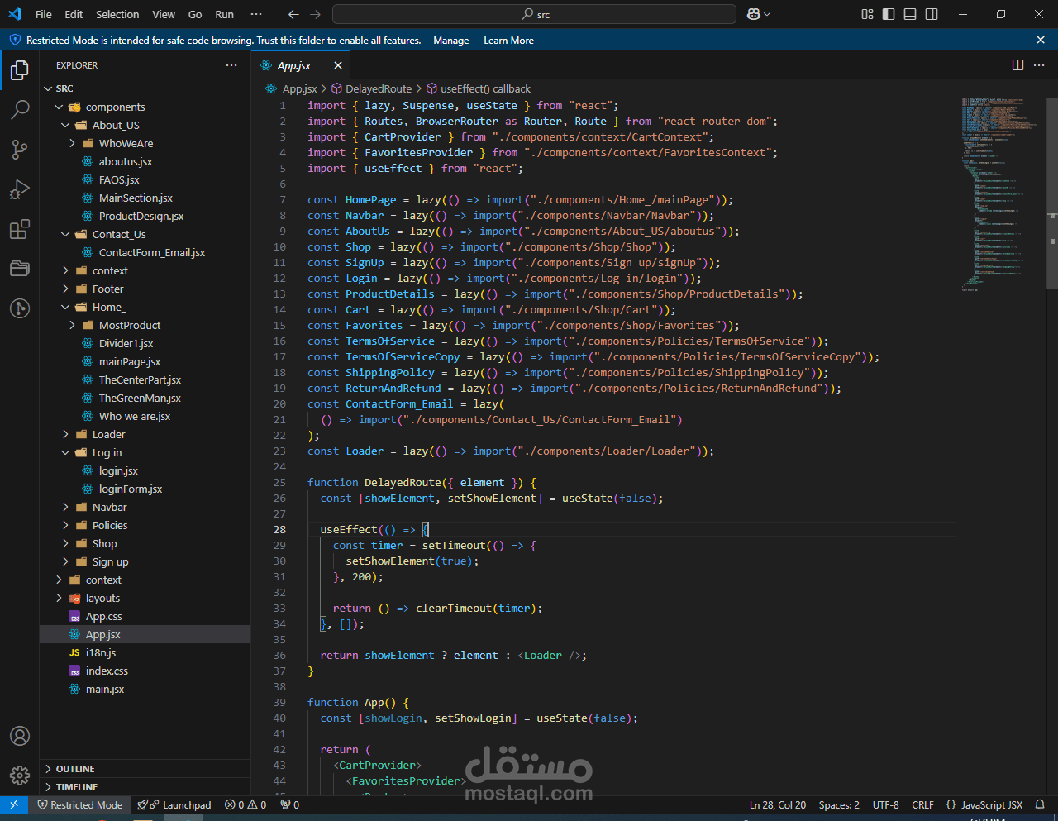
Task: Open the Search view in activity bar
Action: tap(20, 109)
